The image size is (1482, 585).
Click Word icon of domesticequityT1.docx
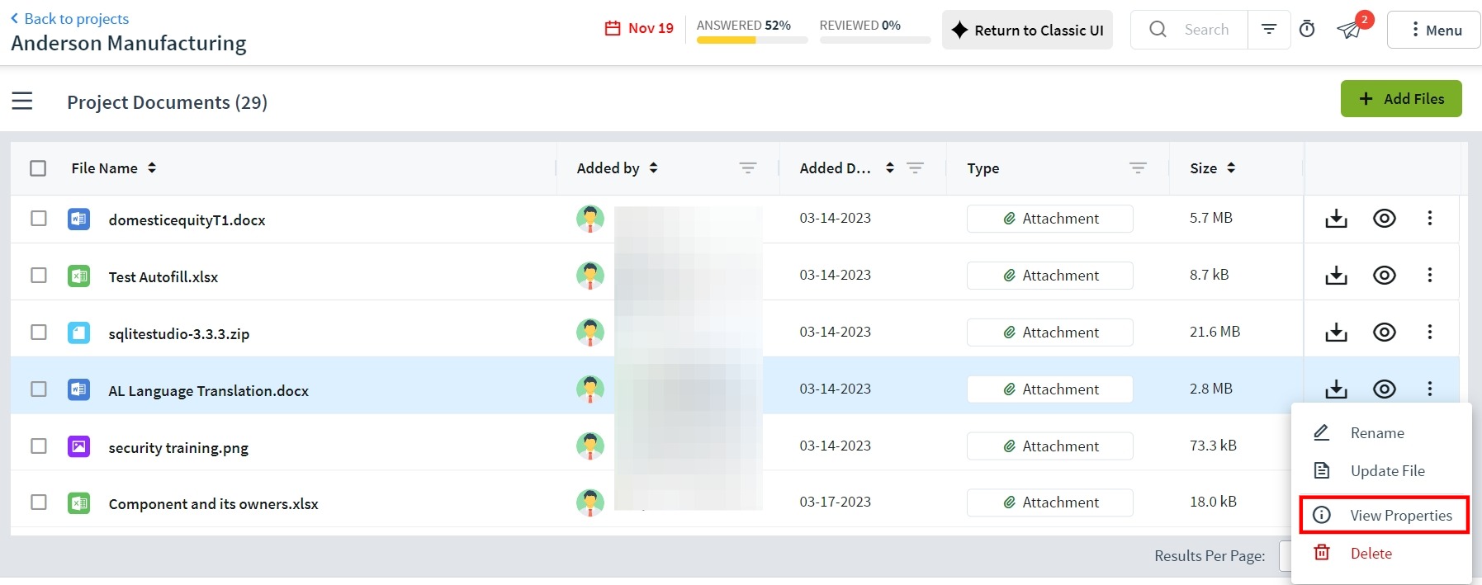[x=78, y=219]
